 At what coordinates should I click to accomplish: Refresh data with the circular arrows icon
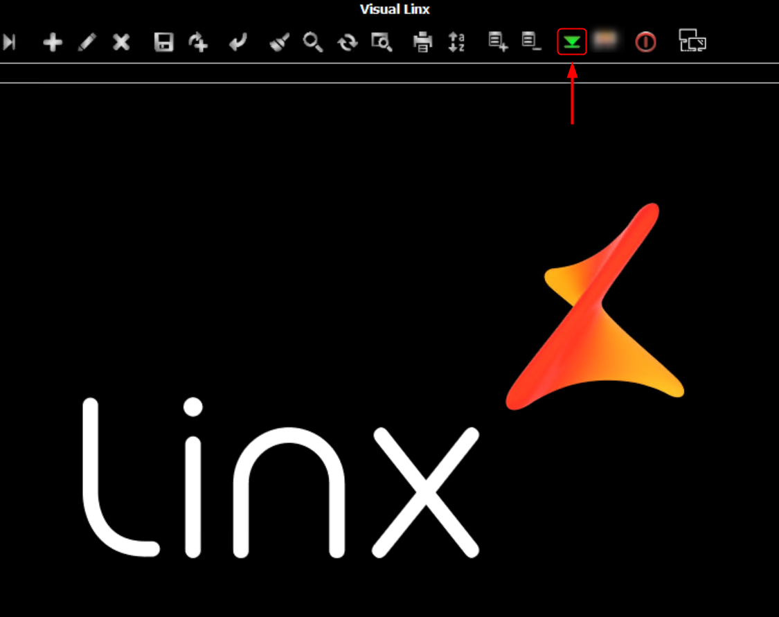pyautogui.click(x=346, y=42)
